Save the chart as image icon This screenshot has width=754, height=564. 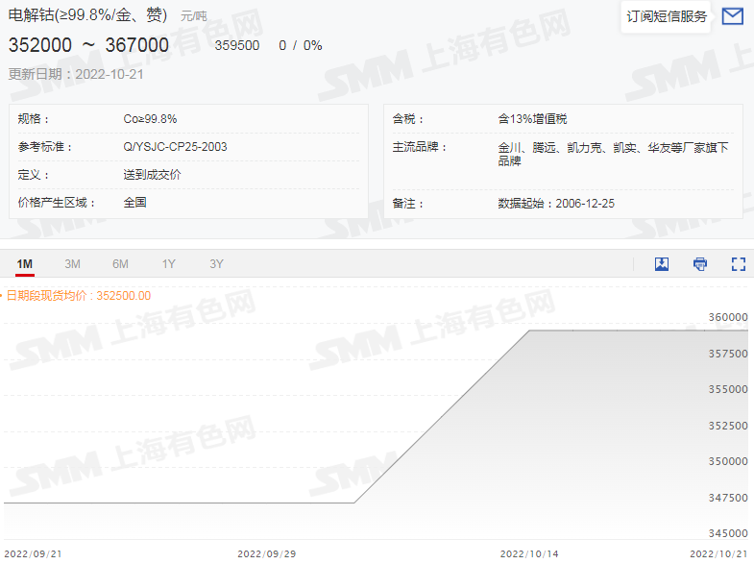pyautogui.click(x=662, y=264)
